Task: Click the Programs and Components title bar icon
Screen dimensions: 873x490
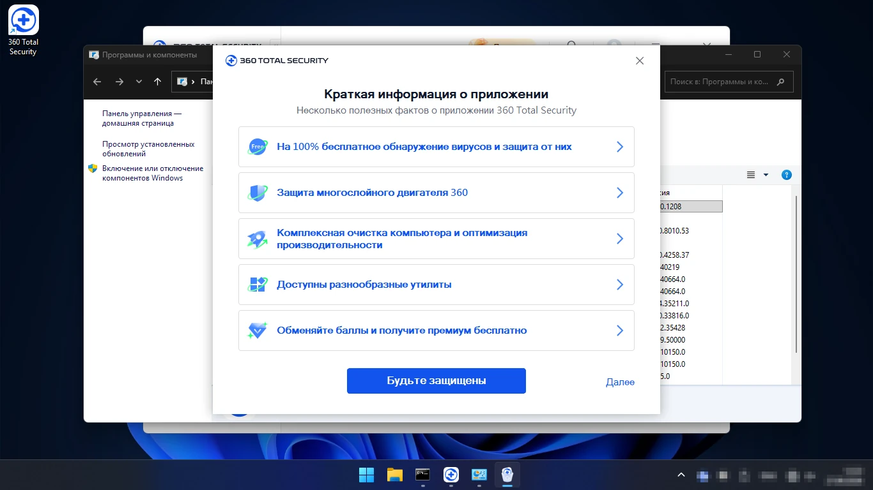Action: point(94,55)
